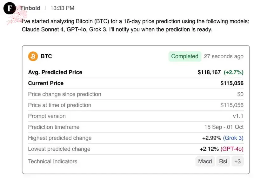The height and width of the screenshot is (178, 254).
Task: Click the Price at time of prediction row
Action: click(136, 105)
